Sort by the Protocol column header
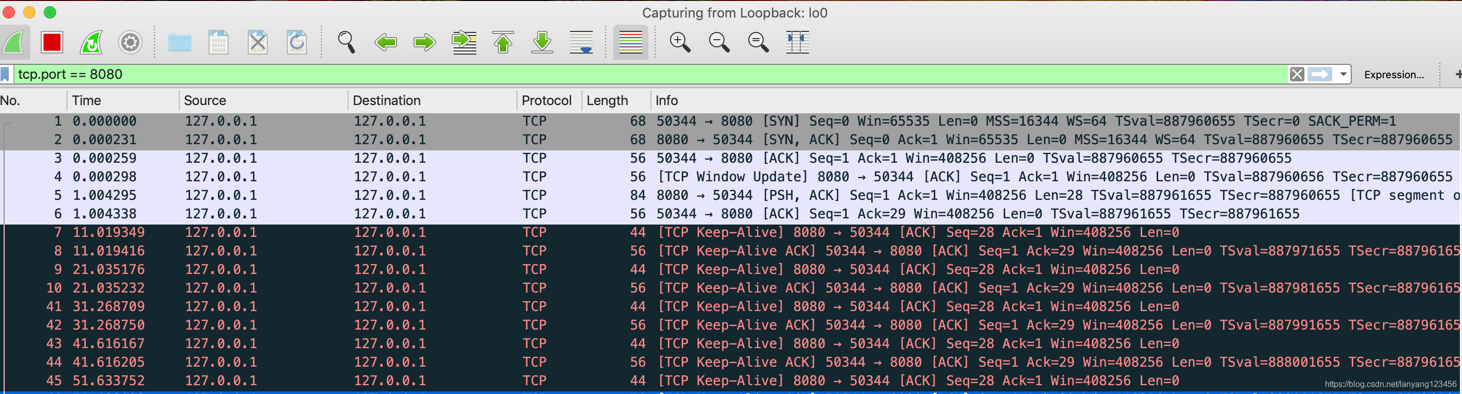This screenshot has width=1462, height=394. (x=549, y=100)
